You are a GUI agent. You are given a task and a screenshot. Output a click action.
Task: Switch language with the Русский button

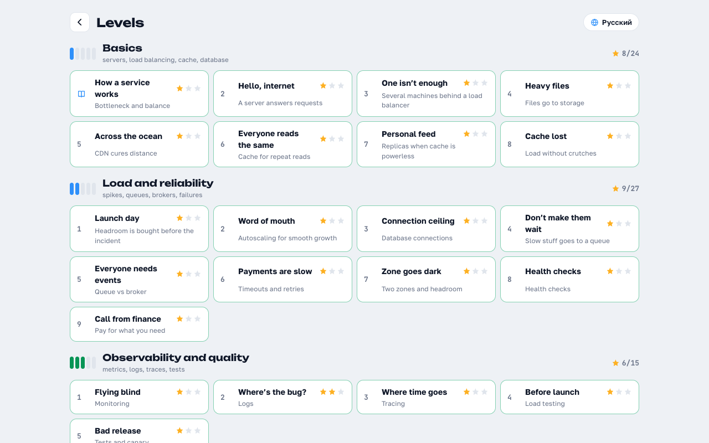(611, 22)
